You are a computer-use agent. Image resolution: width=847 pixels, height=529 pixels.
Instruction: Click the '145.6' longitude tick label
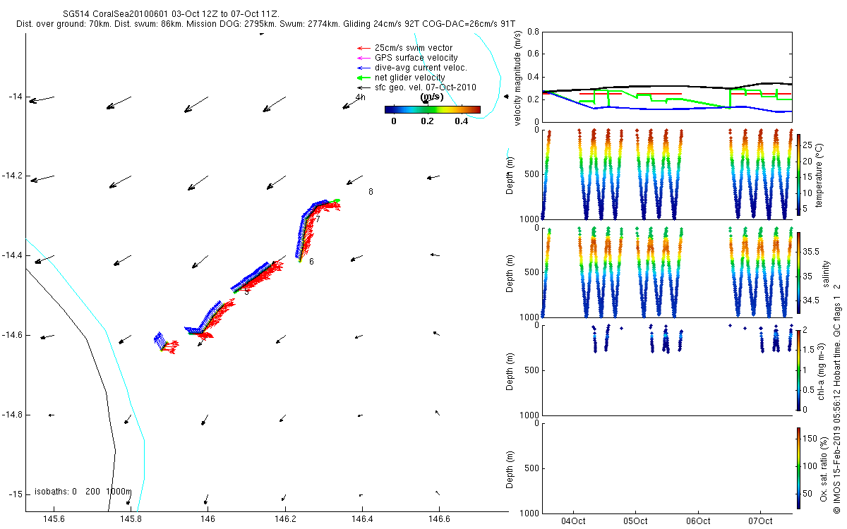54,520
